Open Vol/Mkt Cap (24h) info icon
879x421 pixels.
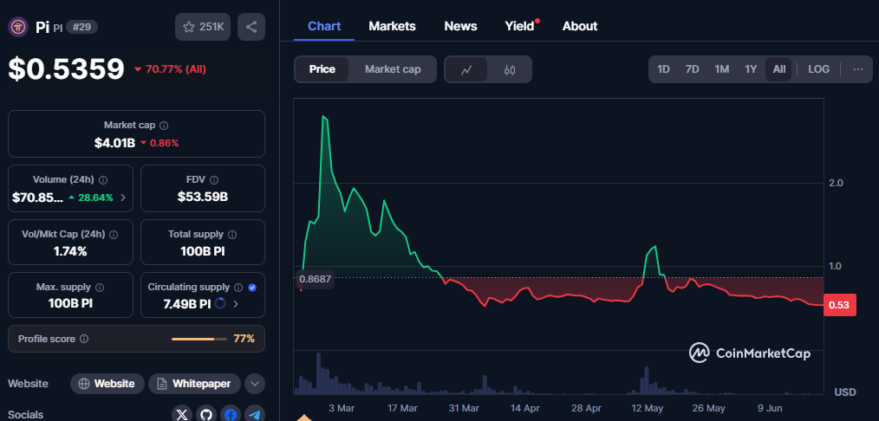point(114,235)
